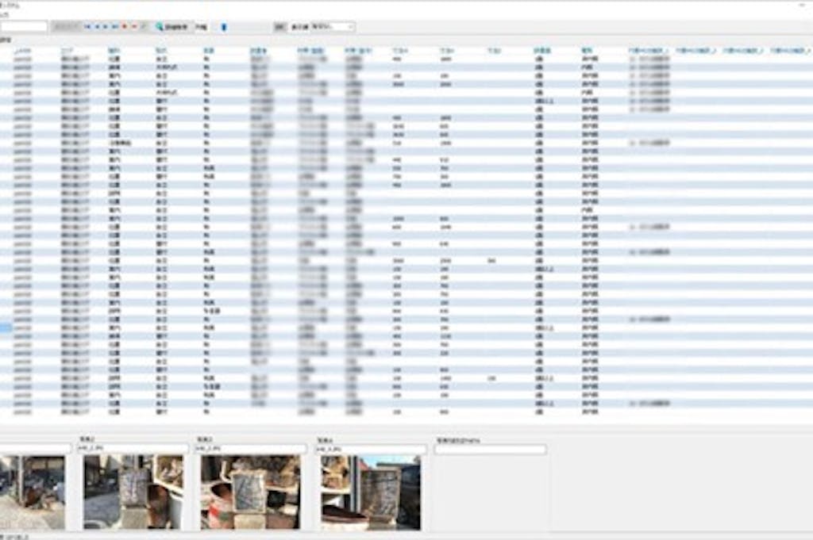Click the search text box in the toolbar
Viewport: 813px width, 540px height.
click(24, 27)
